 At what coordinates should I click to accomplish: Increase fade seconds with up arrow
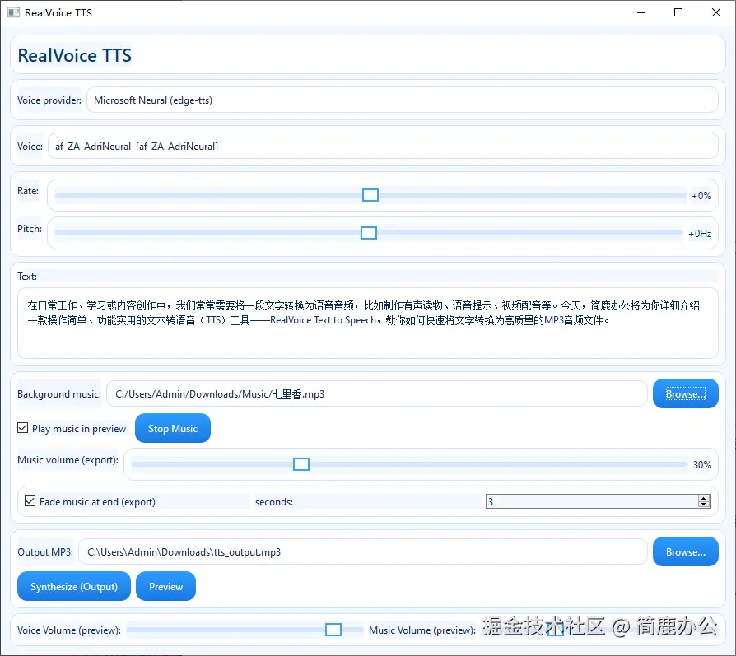[704, 498]
